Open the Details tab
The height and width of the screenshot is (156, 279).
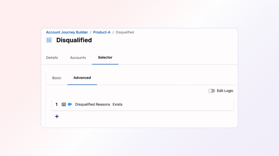click(x=52, y=58)
